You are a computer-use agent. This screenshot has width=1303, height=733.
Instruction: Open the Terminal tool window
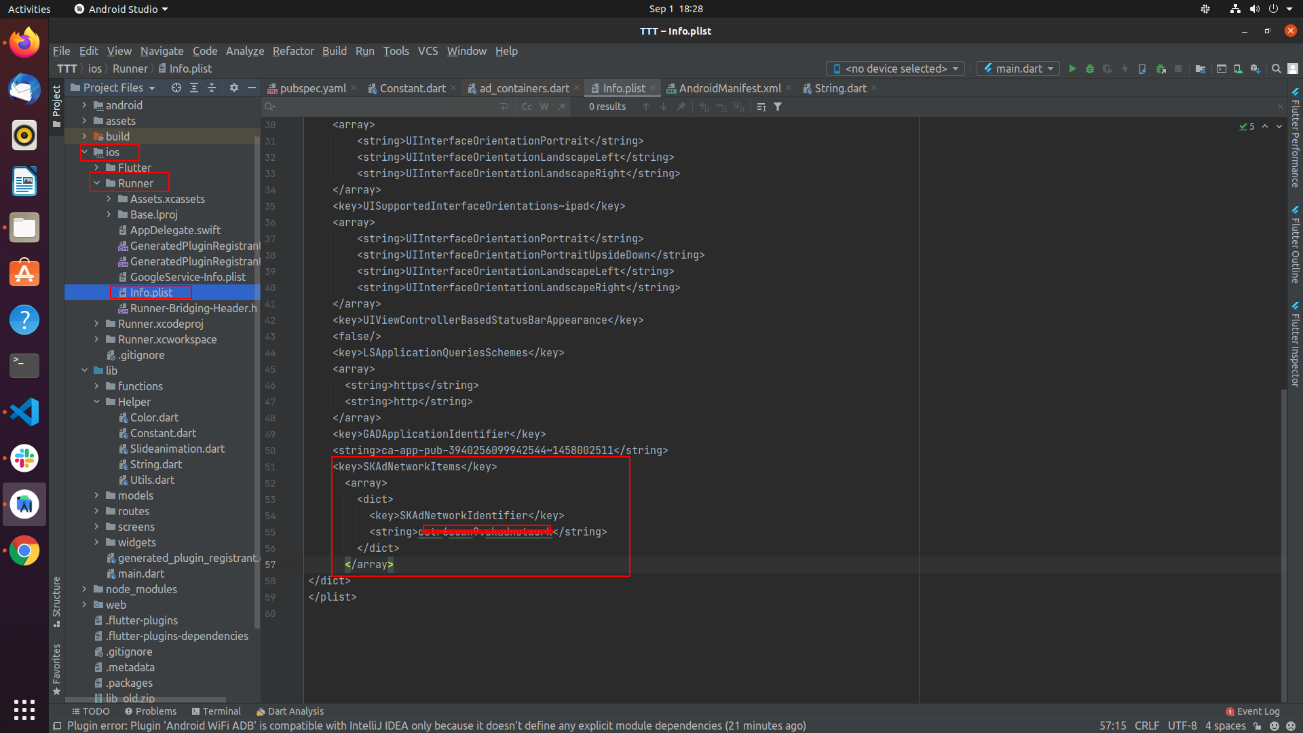[216, 711]
